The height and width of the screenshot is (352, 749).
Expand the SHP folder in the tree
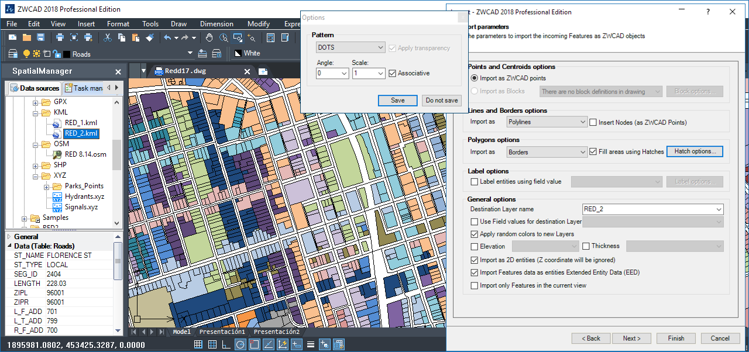coord(35,165)
